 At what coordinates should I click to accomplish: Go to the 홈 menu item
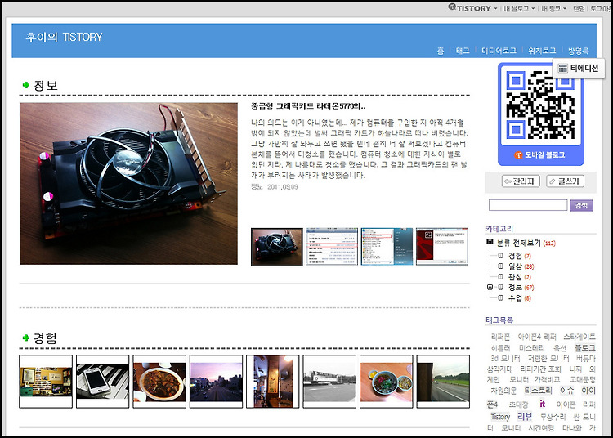(441, 51)
